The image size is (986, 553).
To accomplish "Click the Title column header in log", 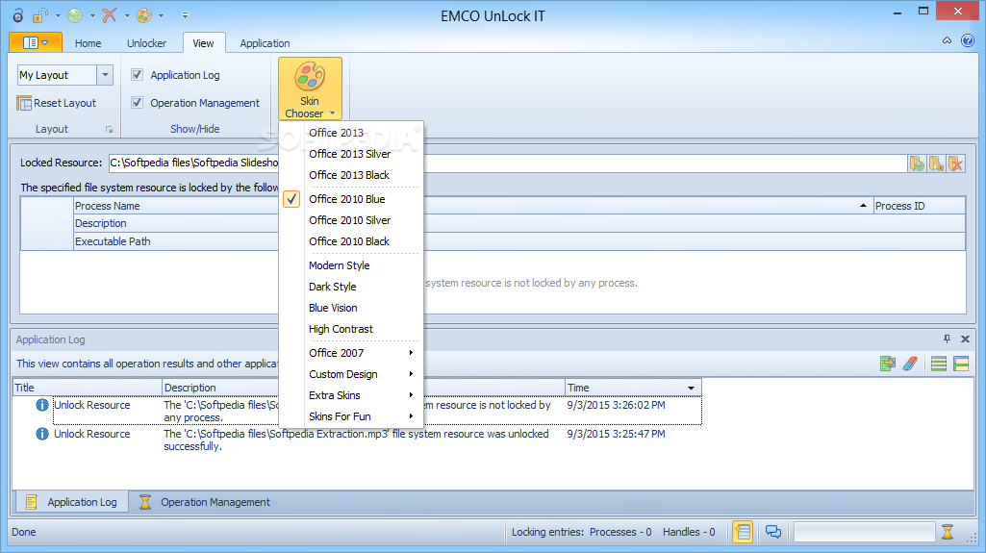I will pos(88,388).
